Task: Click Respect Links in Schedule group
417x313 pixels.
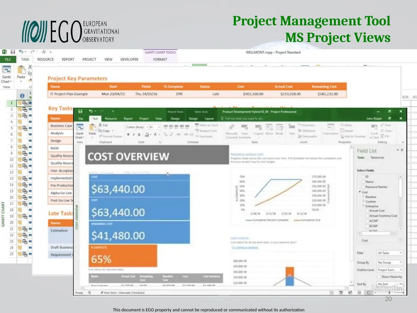Action: coord(206,131)
